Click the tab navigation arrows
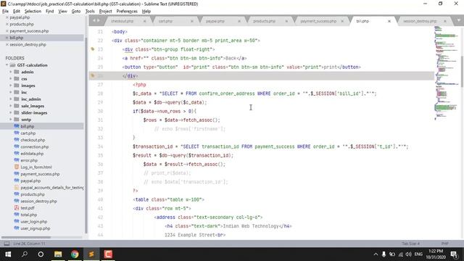 (x=96, y=20)
